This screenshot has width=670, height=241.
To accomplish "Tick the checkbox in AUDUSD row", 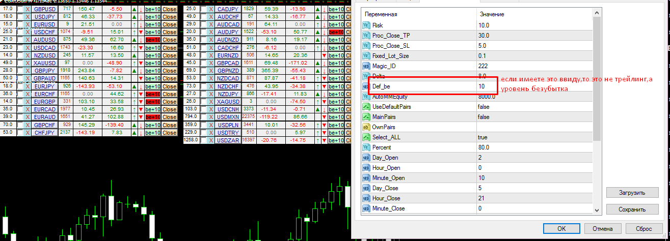I will coord(20,40).
